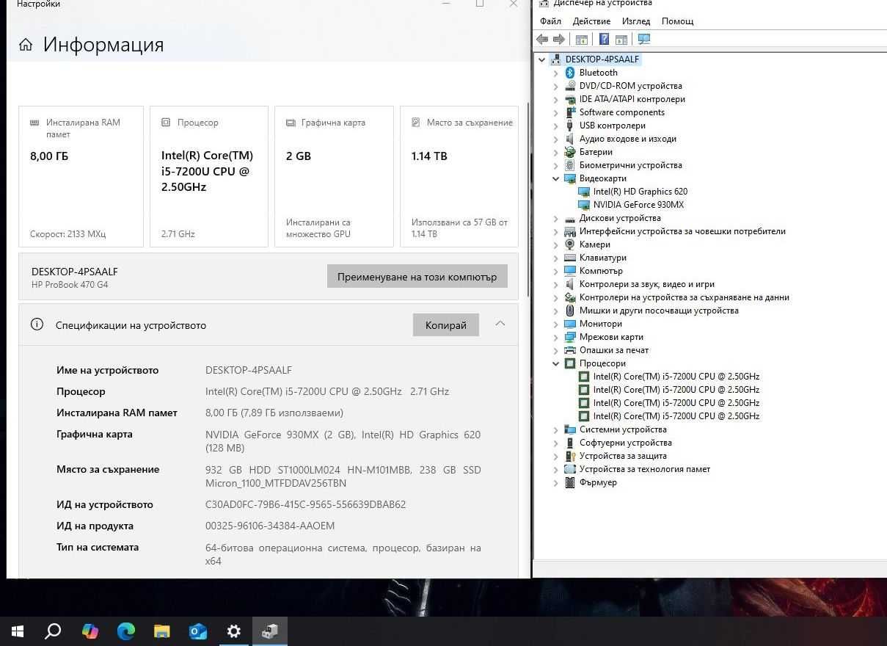
Task: Select the Монитори category icon
Action: pos(570,324)
